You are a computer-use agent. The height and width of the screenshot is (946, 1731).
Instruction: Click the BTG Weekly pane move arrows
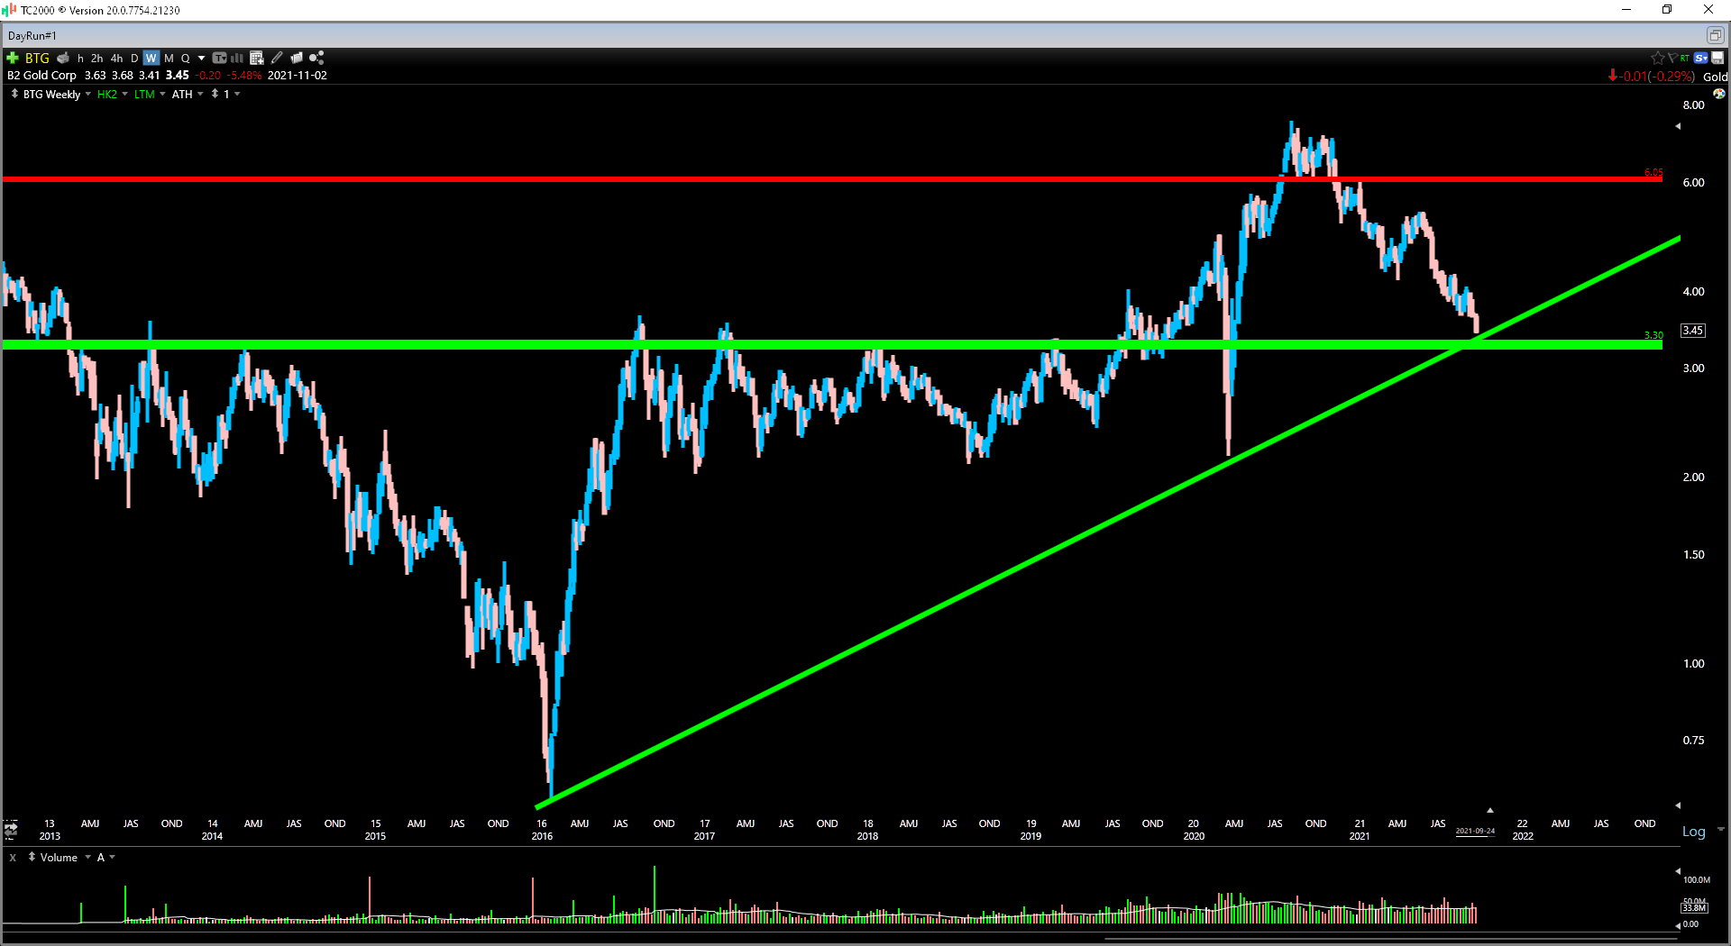click(x=14, y=94)
